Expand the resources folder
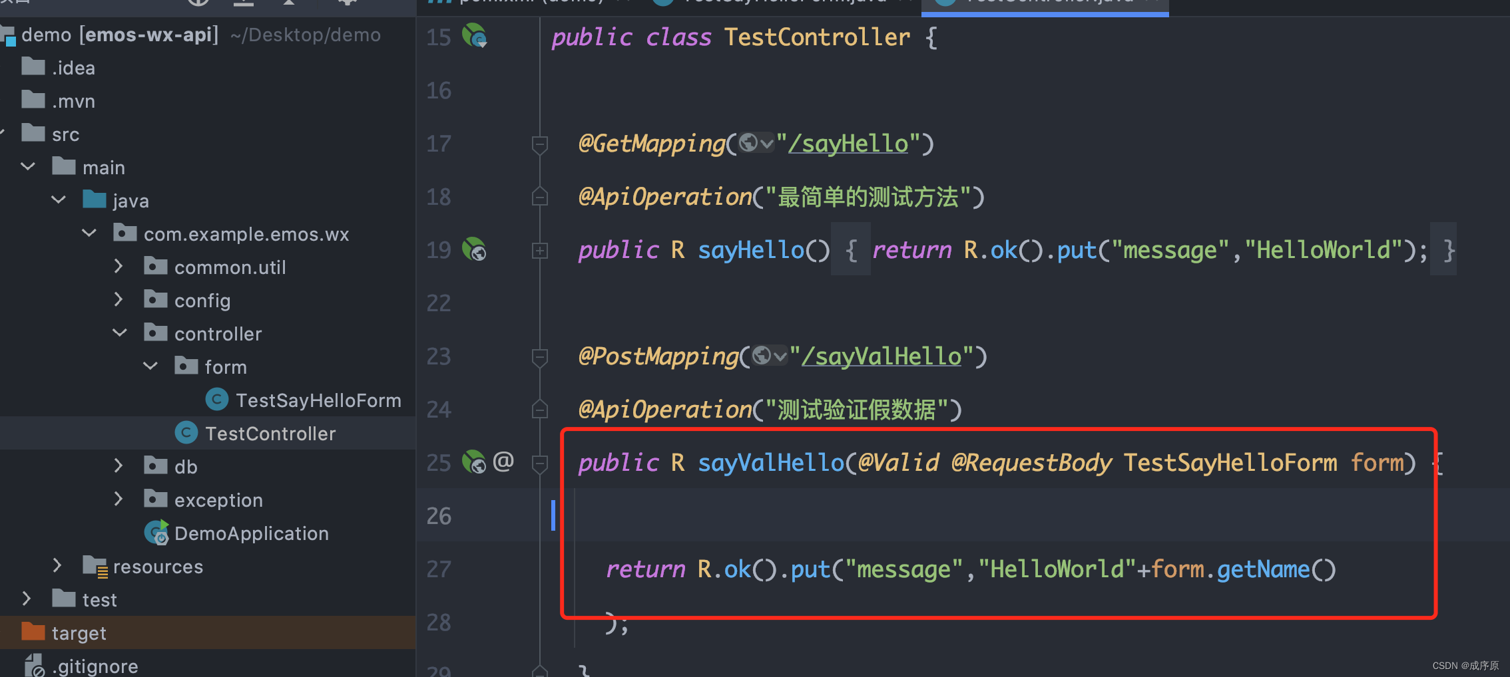 click(x=57, y=565)
